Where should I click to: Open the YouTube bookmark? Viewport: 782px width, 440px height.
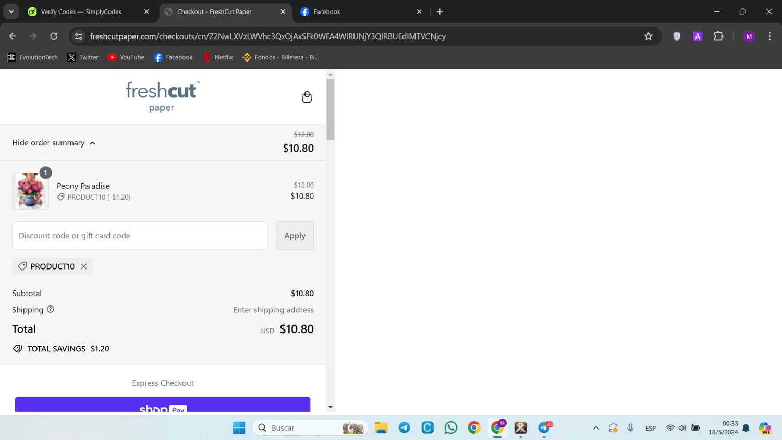click(x=126, y=57)
